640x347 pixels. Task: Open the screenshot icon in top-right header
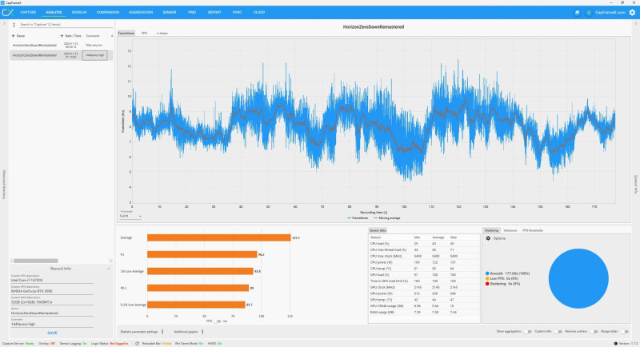[577, 13]
